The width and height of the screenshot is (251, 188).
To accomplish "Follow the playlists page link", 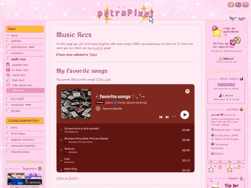I will pyautogui.click(x=97, y=48).
